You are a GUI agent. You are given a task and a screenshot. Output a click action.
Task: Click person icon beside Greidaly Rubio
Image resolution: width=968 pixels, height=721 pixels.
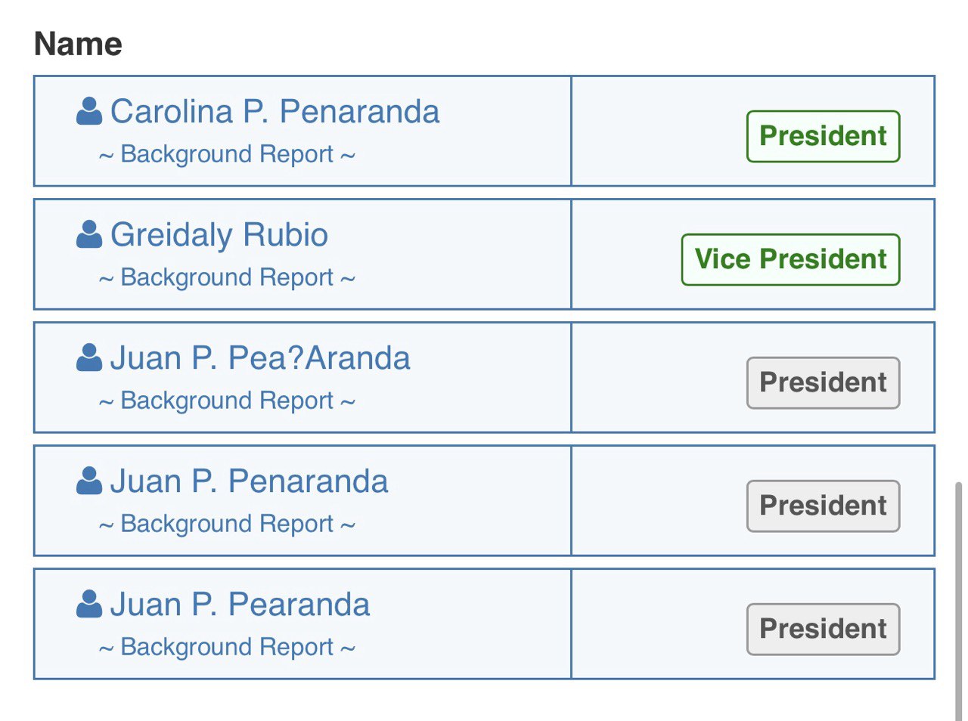click(x=89, y=234)
